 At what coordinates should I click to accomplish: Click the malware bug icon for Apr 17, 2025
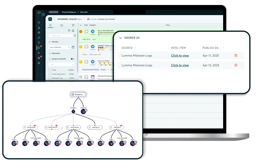click(x=236, y=56)
